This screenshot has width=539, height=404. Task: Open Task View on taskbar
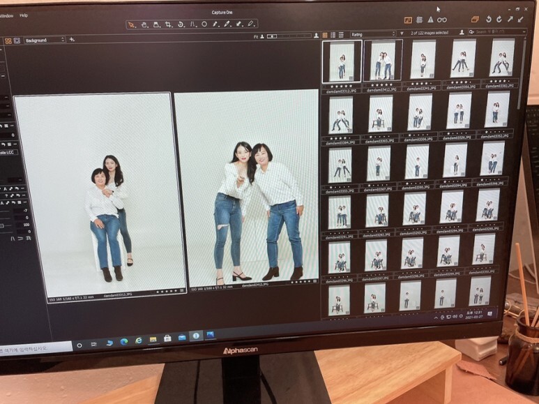pos(94,344)
